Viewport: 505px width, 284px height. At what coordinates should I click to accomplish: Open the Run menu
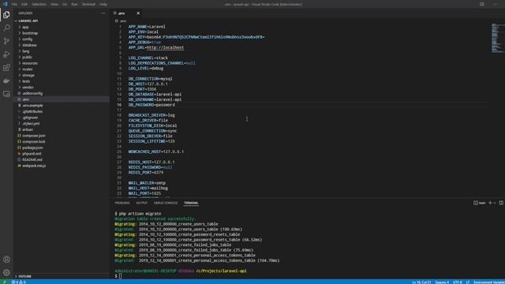tap(74, 4)
